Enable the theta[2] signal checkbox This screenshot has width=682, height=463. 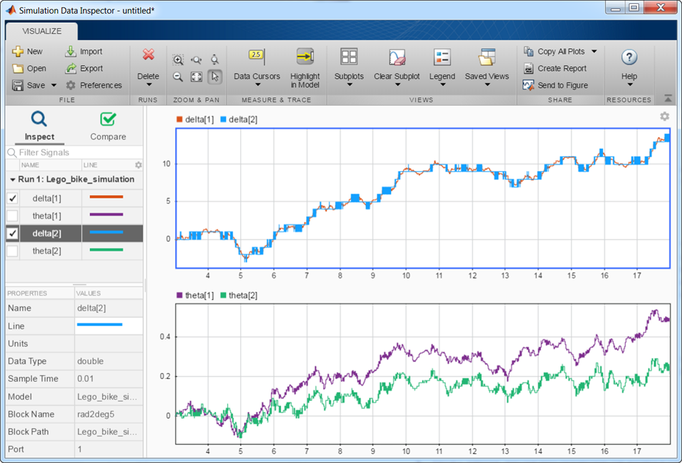(x=12, y=251)
